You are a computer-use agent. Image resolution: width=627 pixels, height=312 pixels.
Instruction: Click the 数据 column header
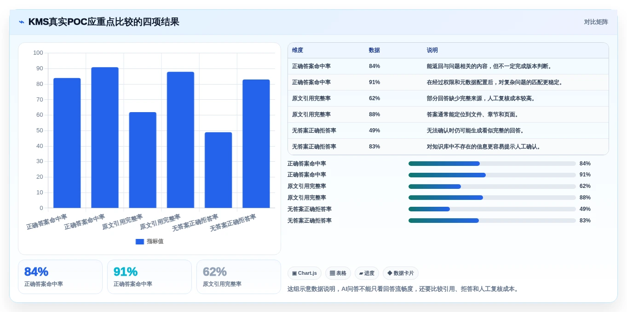[x=374, y=50]
